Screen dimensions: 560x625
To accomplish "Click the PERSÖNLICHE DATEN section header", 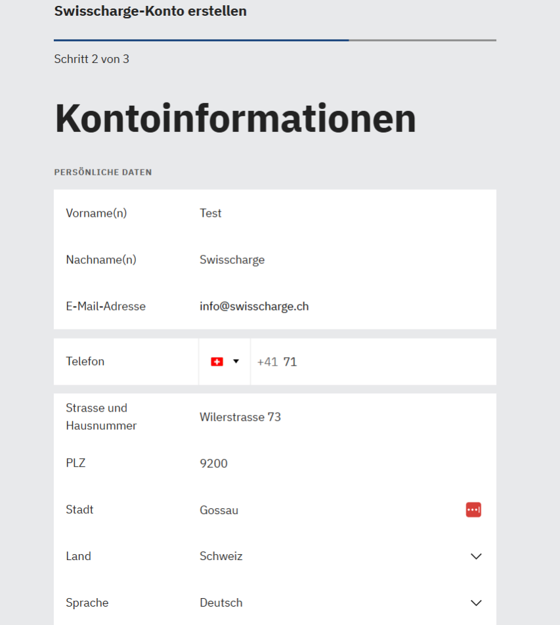I will point(103,172).
